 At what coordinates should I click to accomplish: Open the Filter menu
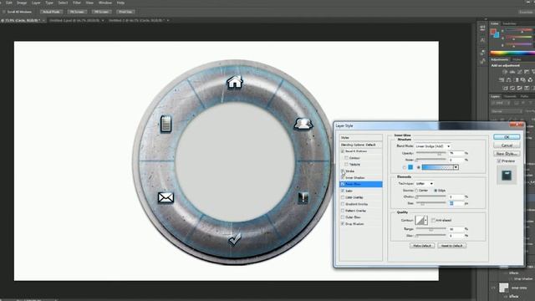point(77,3)
